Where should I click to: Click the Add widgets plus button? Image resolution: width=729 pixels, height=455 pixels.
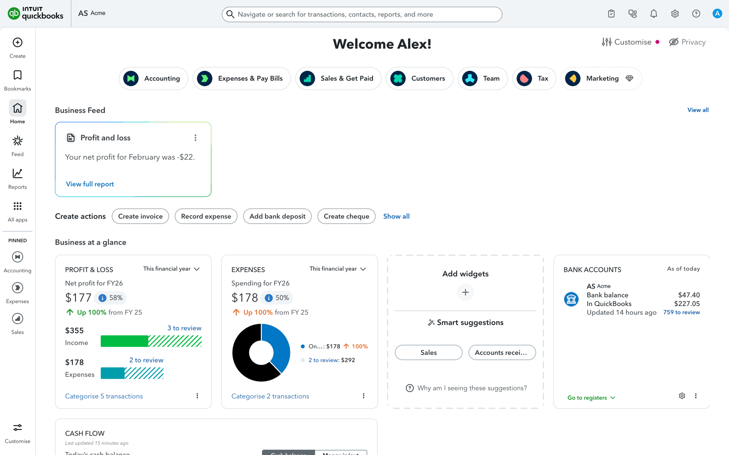465,292
